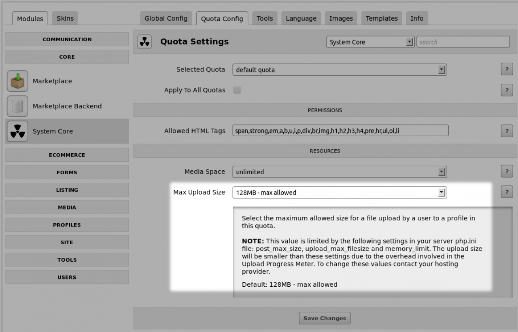The width and height of the screenshot is (518, 332).
Task: Open the System Core module selector dropdown
Action: (x=370, y=42)
